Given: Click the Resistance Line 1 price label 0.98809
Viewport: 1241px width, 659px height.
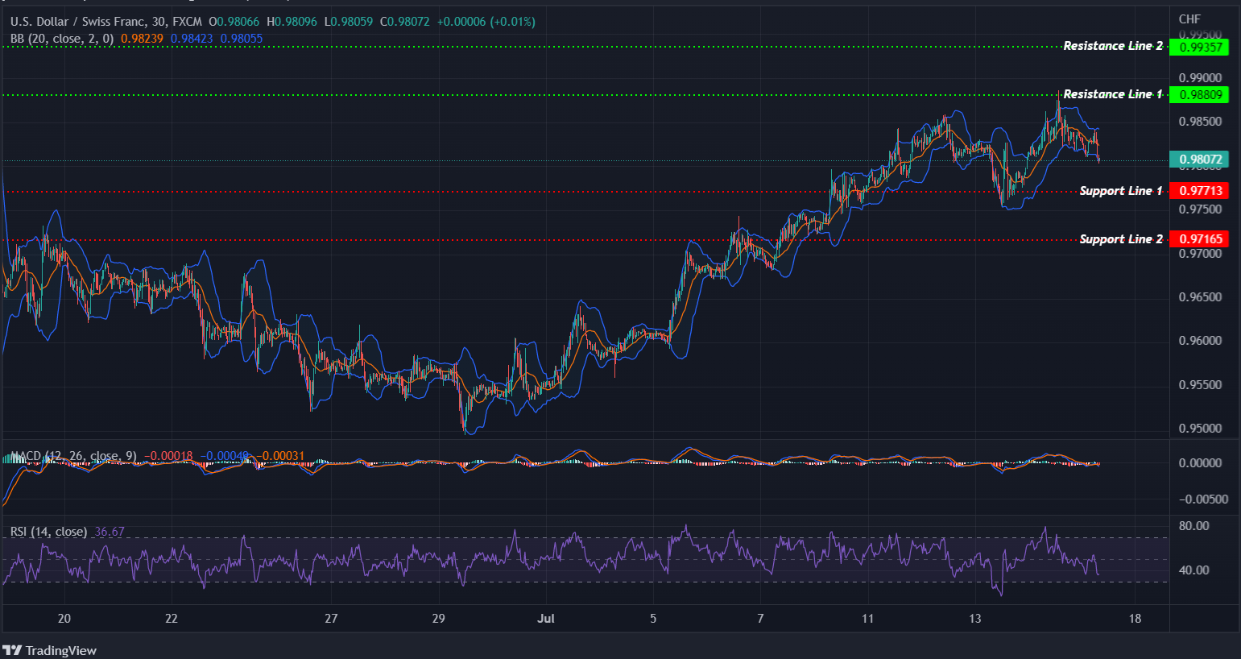Looking at the screenshot, I should [x=1199, y=94].
